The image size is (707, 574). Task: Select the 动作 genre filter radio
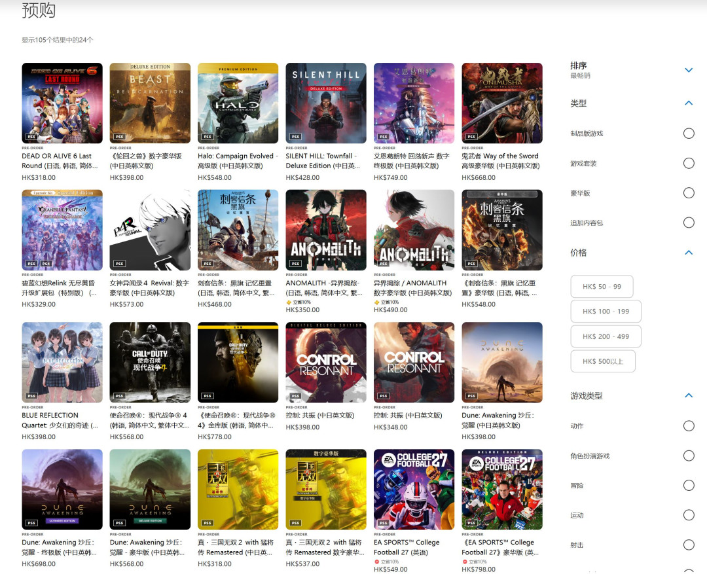coord(689,425)
